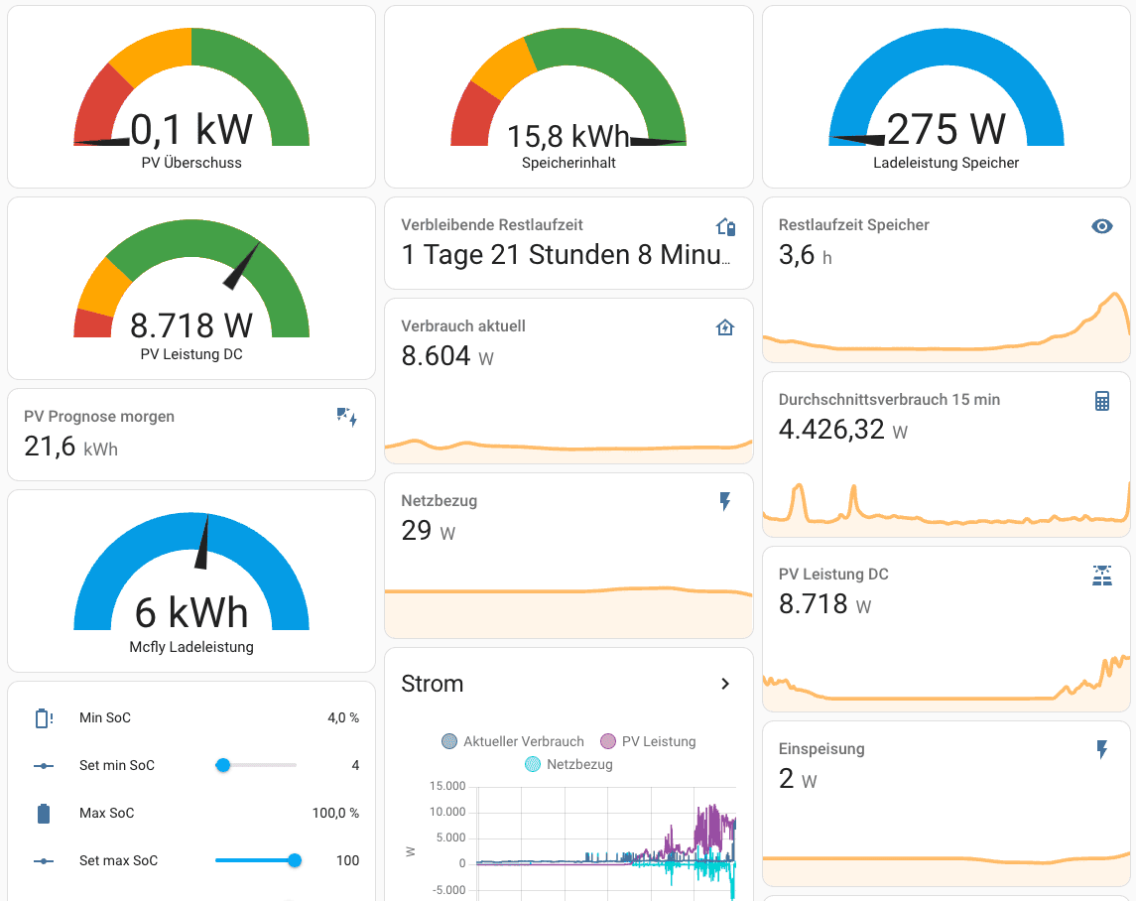The image size is (1136, 901).
Task: Click the Set max SoC slider handle
Action: [295, 860]
